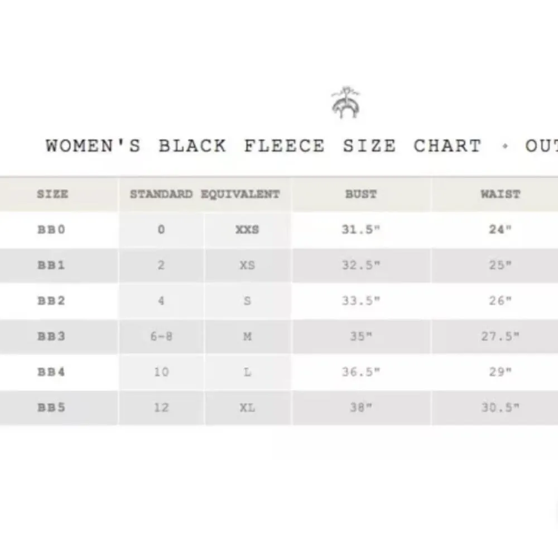558x558 pixels.
Task: Click the XS letter size cell
Action: tap(247, 265)
